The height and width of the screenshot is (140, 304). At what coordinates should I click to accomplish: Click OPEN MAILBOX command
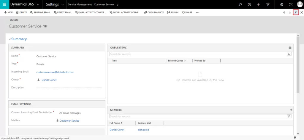154,12
